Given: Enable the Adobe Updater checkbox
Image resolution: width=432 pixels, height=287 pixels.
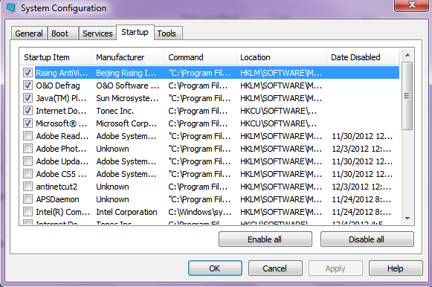Looking at the screenshot, I should [x=28, y=161].
